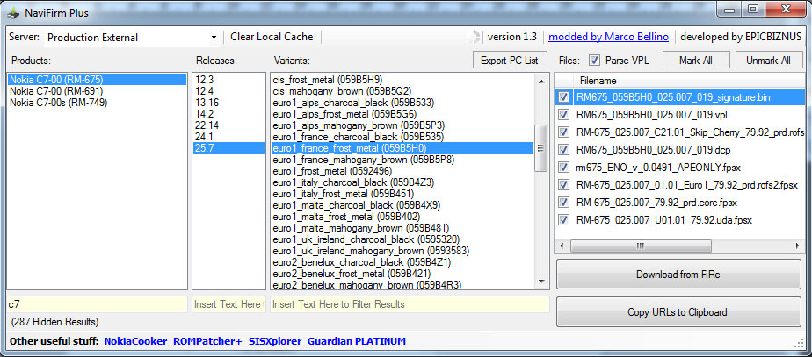Uncheck the prd.core.fpsx file checkbox
Image resolution: width=812 pixels, height=357 pixels.
(564, 202)
